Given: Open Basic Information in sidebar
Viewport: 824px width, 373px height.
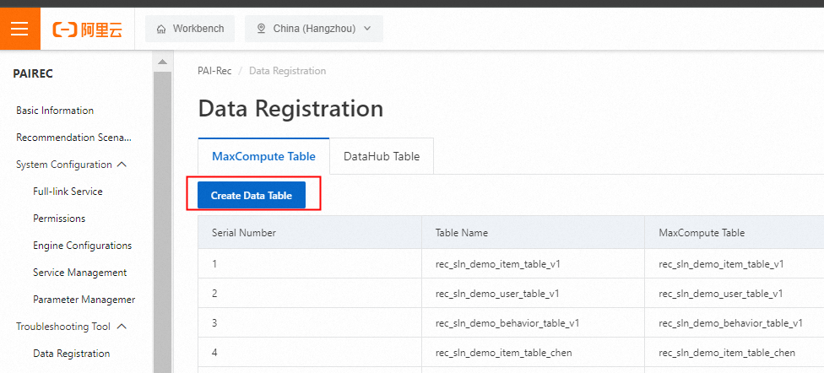Looking at the screenshot, I should click(x=55, y=111).
